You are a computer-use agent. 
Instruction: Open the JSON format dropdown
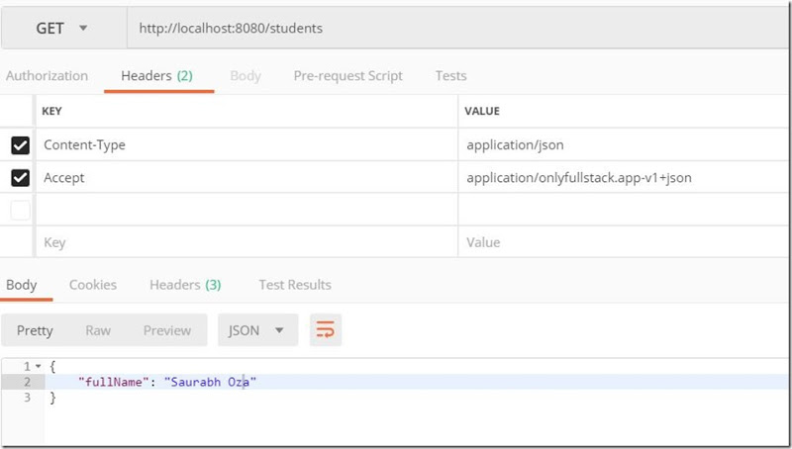click(x=258, y=330)
